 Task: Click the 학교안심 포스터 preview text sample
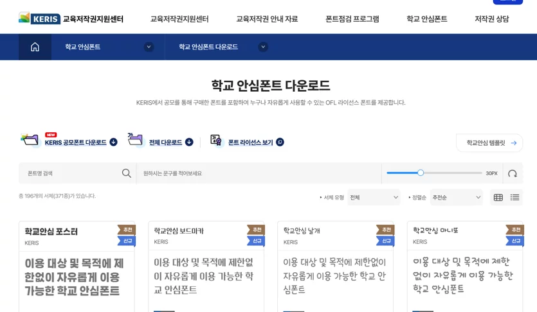(x=74, y=277)
